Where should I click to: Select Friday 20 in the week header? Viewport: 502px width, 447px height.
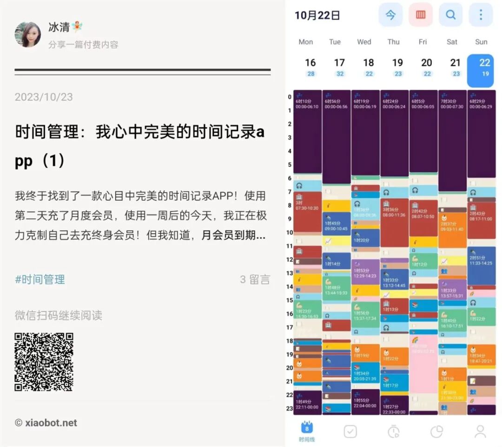tap(426, 67)
